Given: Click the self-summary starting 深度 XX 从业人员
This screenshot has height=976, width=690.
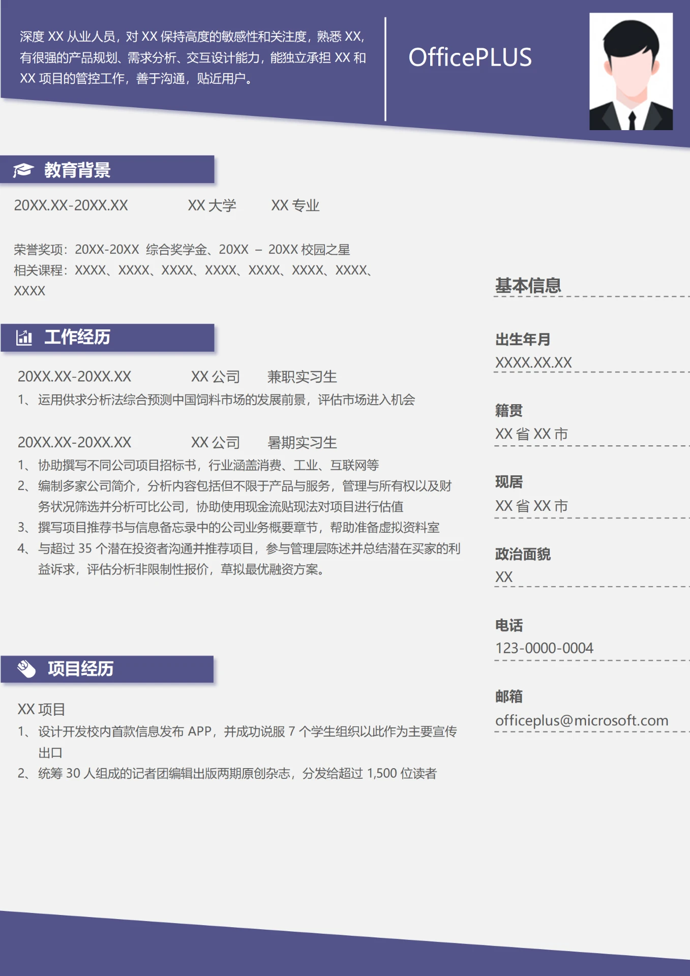Looking at the screenshot, I should (x=193, y=57).
